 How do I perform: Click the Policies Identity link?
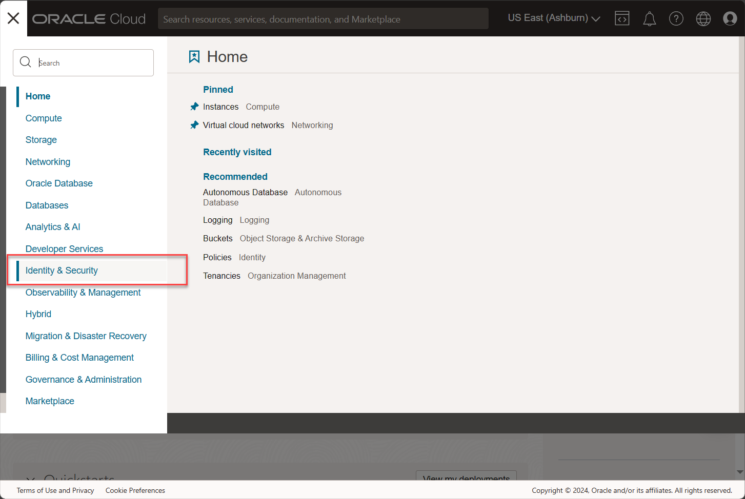pyautogui.click(x=217, y=257)
